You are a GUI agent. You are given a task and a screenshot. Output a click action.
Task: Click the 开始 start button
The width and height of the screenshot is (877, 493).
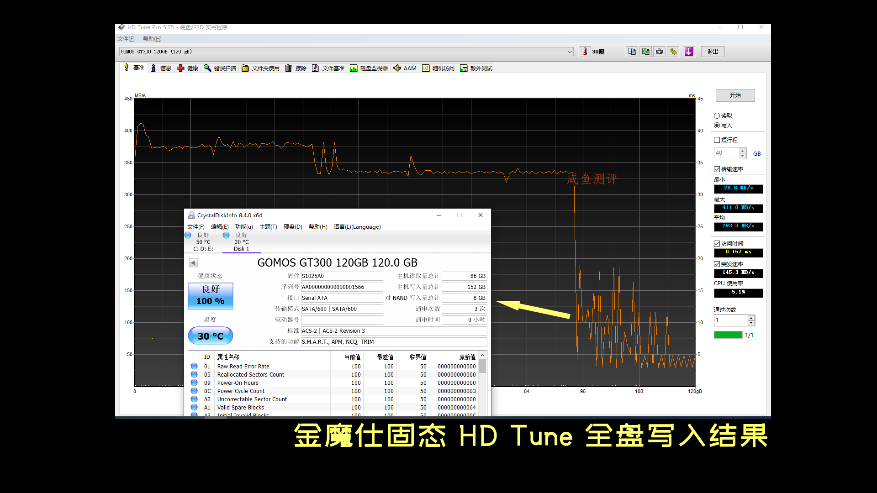pyautogui.click(x=735, y=95)
